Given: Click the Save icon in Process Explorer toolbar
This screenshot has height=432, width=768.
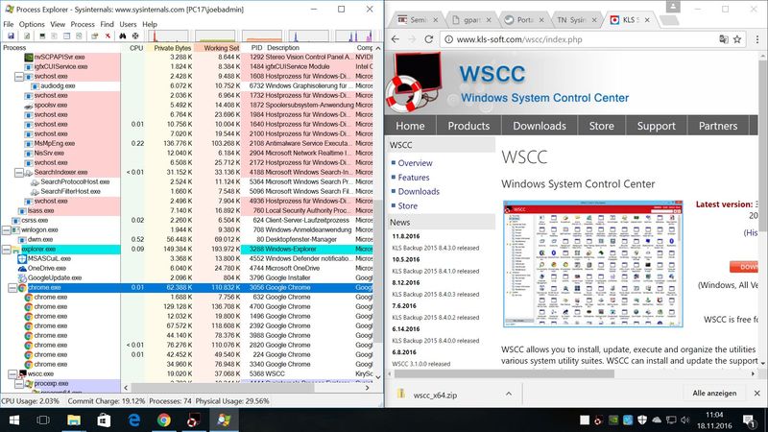Looking at the screenshot, I should [11, 36].
